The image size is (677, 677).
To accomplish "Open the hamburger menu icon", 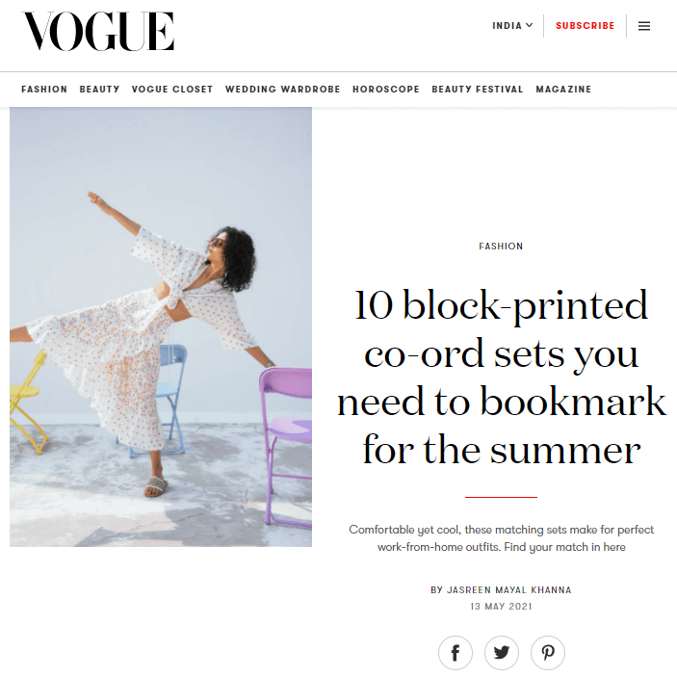I will pos(643,26).
